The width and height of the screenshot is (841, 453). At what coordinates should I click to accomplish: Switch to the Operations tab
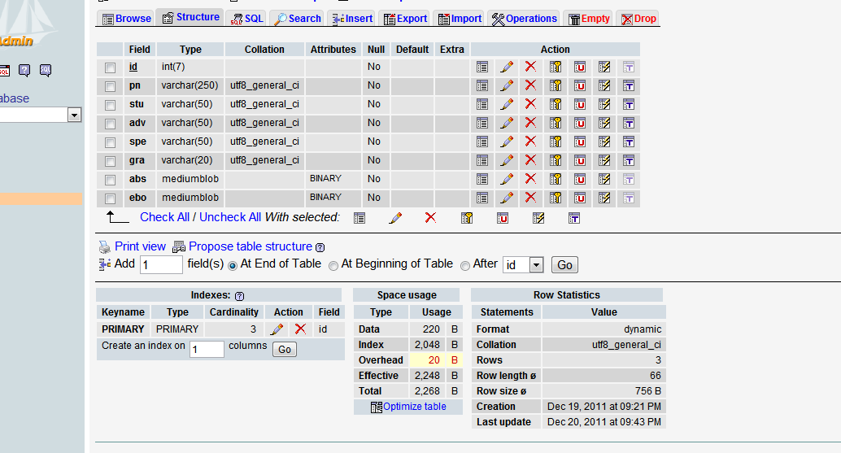click(525, 19)
